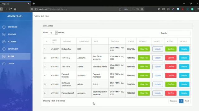199x111 pixels.
Task: Update the Reduce fine record
Action: [158, 49]
